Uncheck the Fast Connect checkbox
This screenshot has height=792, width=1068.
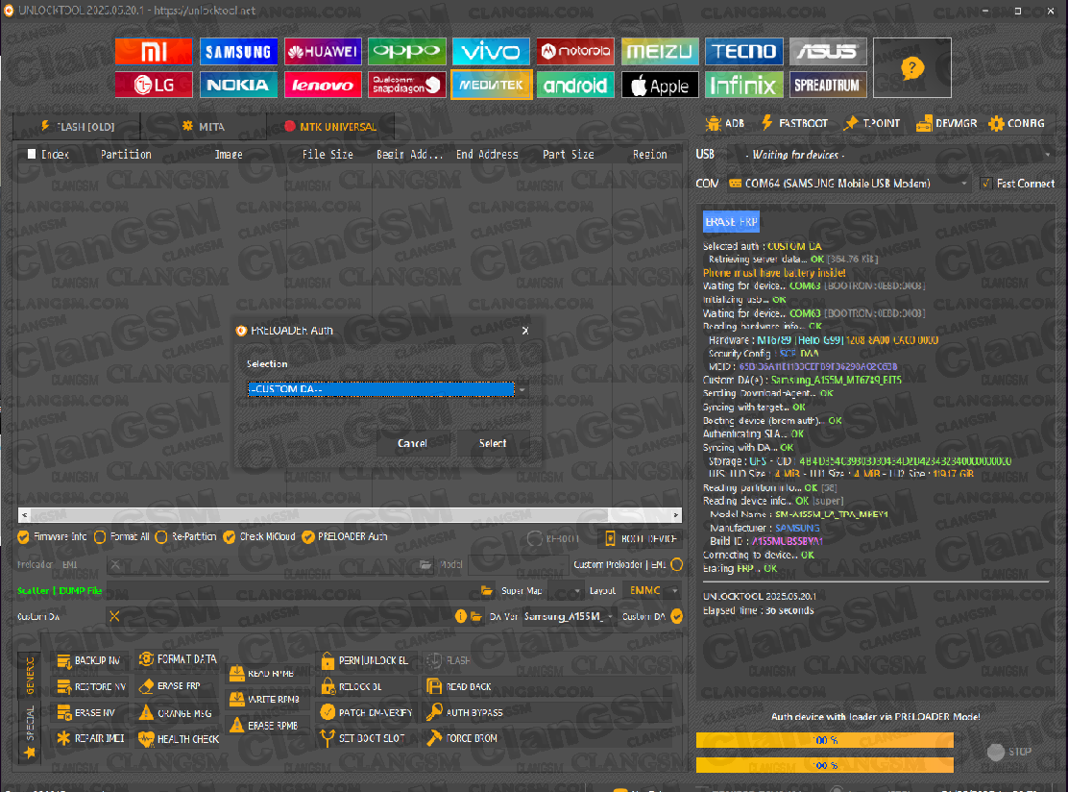click(985, 184)
